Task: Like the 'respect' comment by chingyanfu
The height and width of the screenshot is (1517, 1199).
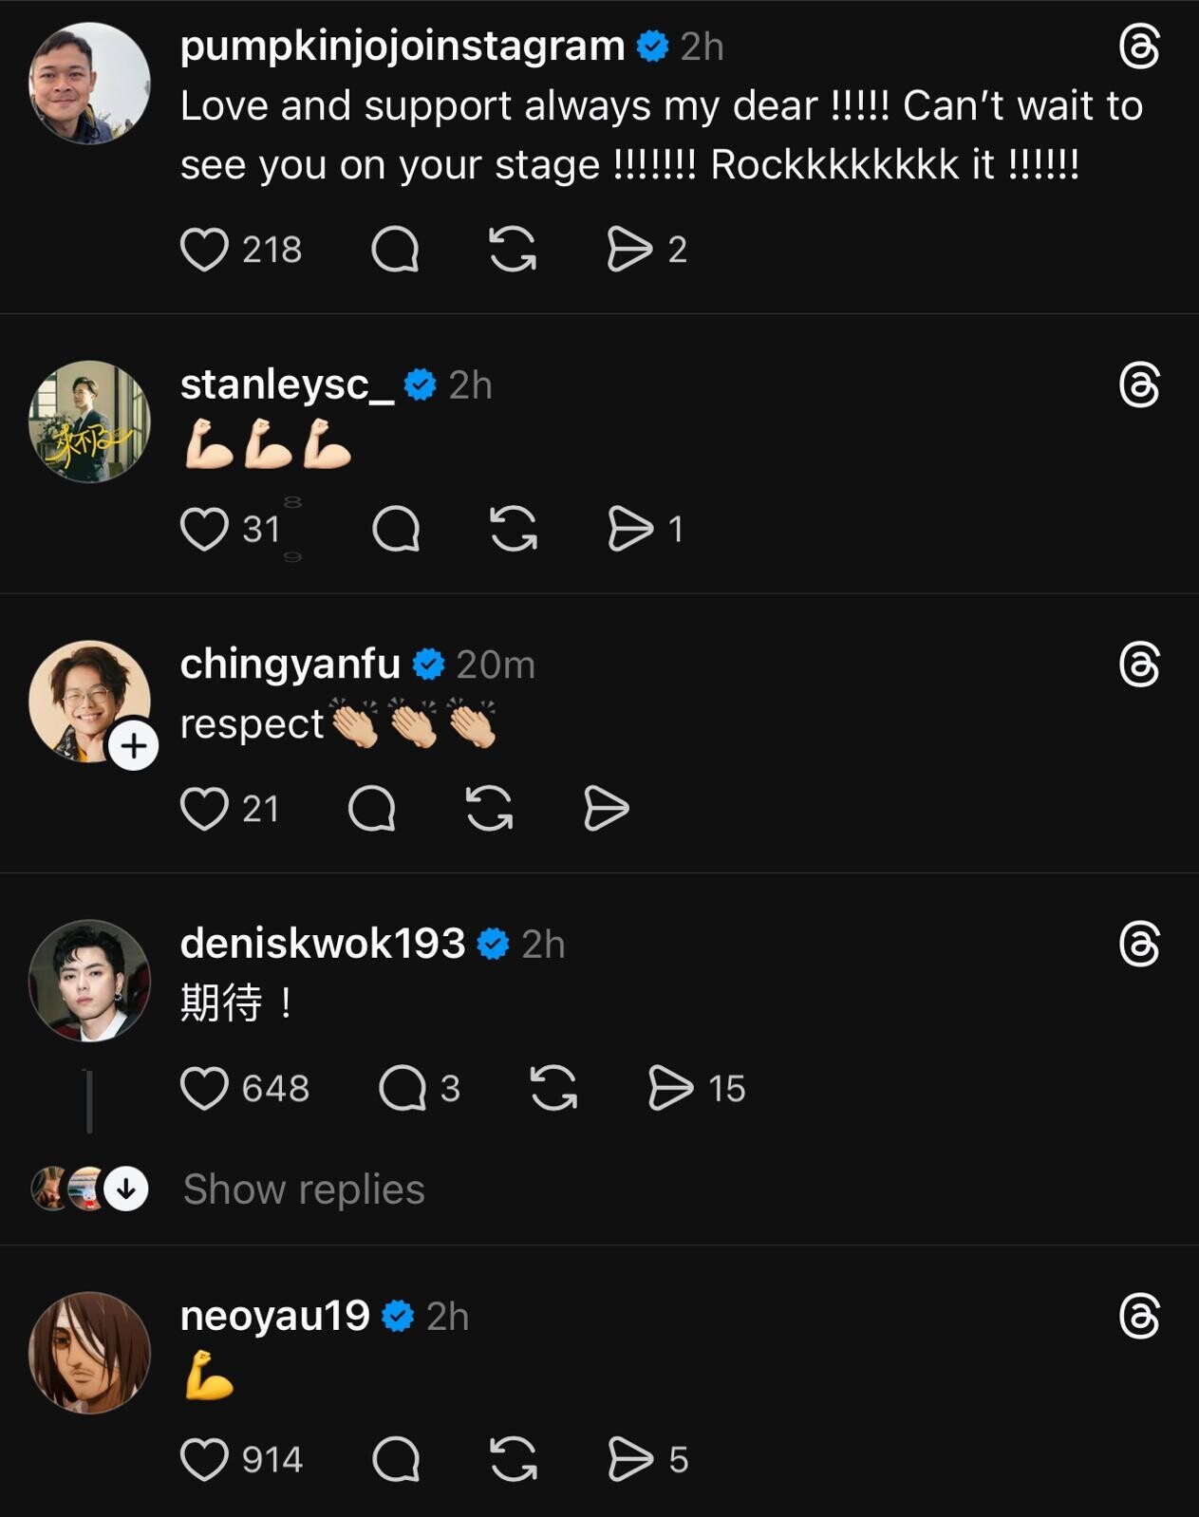Action: pyautogui.click(x=204, y=809)
